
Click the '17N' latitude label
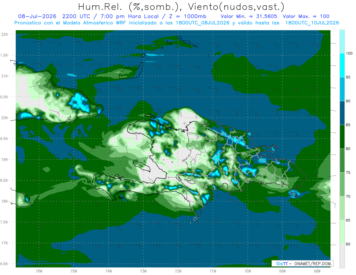pyautogui.click(x=5, y=243)
